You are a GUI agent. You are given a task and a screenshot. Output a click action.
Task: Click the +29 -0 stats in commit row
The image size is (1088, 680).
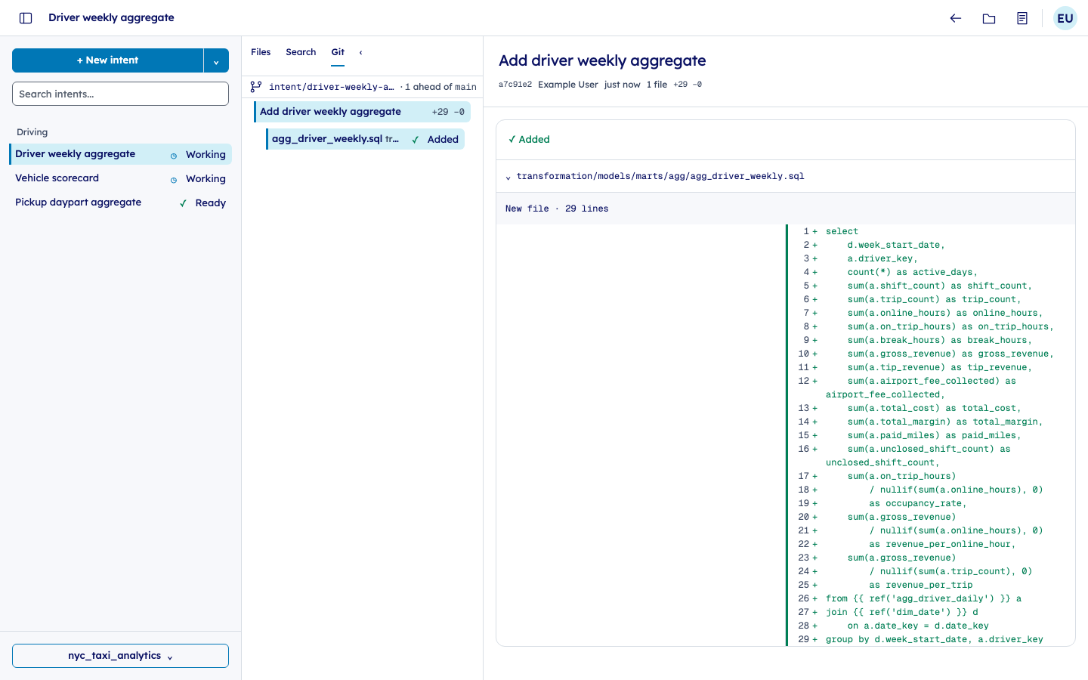point(448,112)
